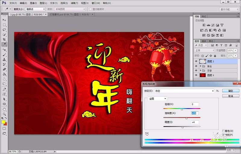Select the Crop tool
The image size is (241, 154).
5,40
